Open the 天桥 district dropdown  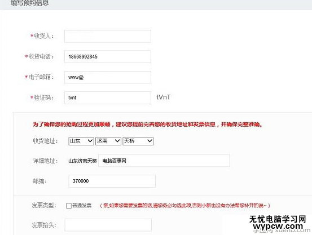[x=138, y=141]
